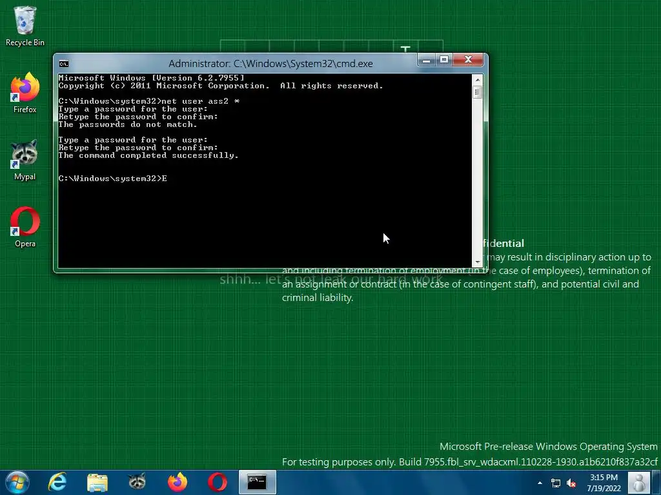Screen dimensions: 661x495
Task: Open the network tray icon
Action: tap(556, 483)
